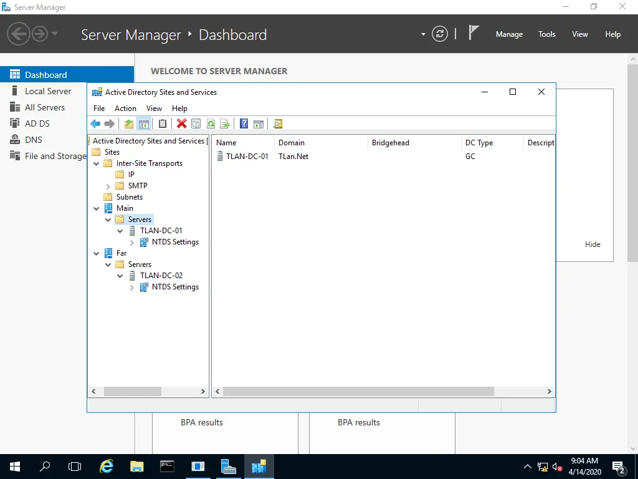Collapse the TLAN-DC-01 tree node
The height and width of the screenshot is (479, 638).
click(120, 231)
